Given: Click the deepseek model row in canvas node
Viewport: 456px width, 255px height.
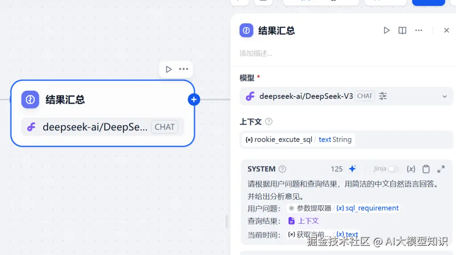Looking at the screenshot, I should click(103, 127).
